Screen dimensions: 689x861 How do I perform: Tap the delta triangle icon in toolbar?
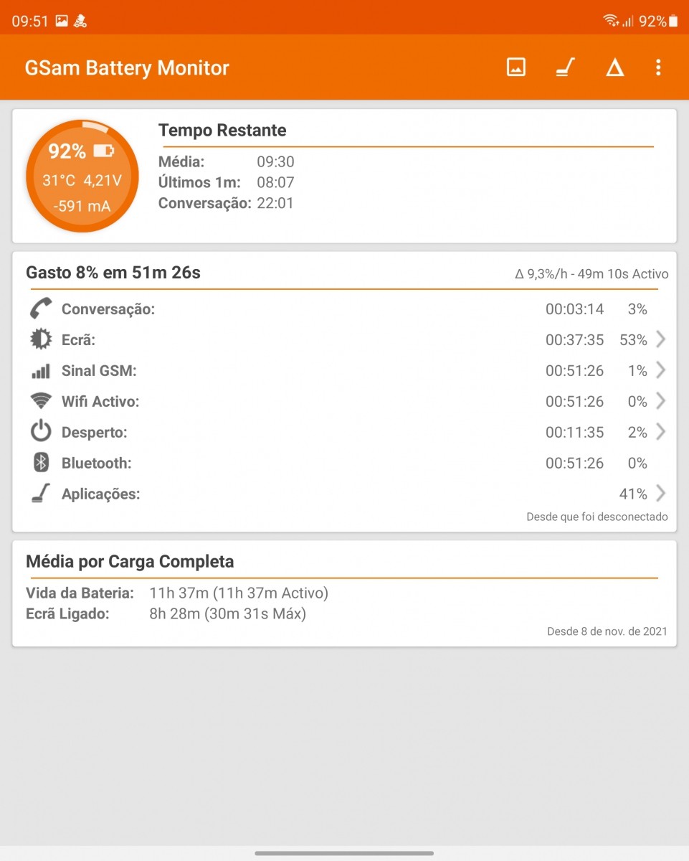614,68
